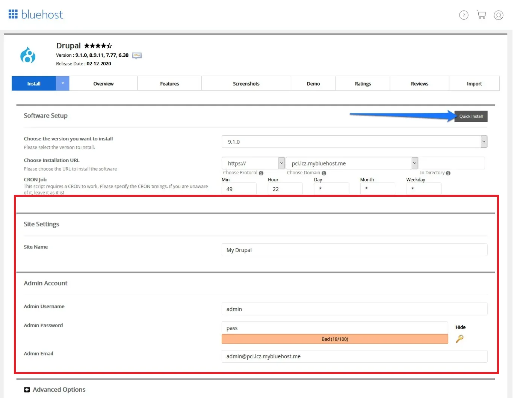Screen dimensions: 514x398
Task: Expand the Advanced Options plus icon
Action: point(27,390)
